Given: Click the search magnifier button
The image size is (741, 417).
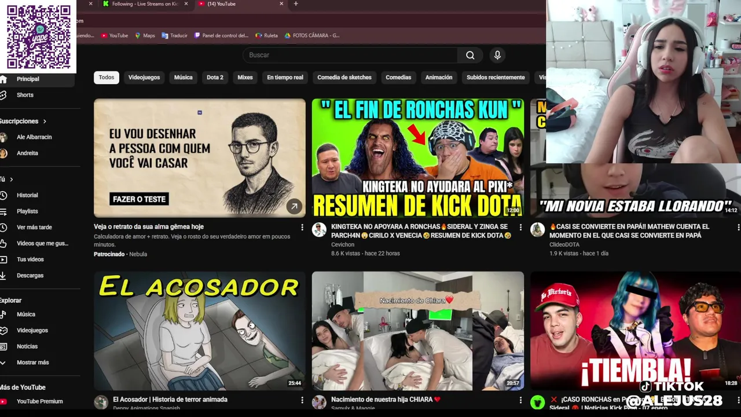Looking at the screenshot, I should [x=470, y=55].
